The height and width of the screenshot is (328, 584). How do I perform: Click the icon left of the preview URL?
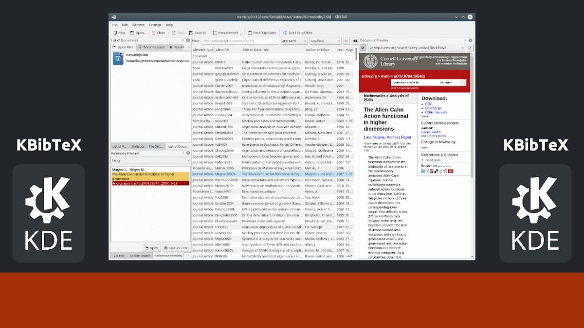tap(363, 48)
